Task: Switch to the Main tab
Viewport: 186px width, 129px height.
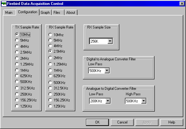Action: coord(9,13)
